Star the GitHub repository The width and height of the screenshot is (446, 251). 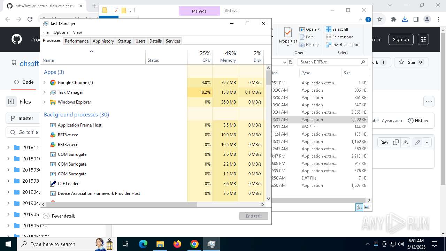click(412, 62)
